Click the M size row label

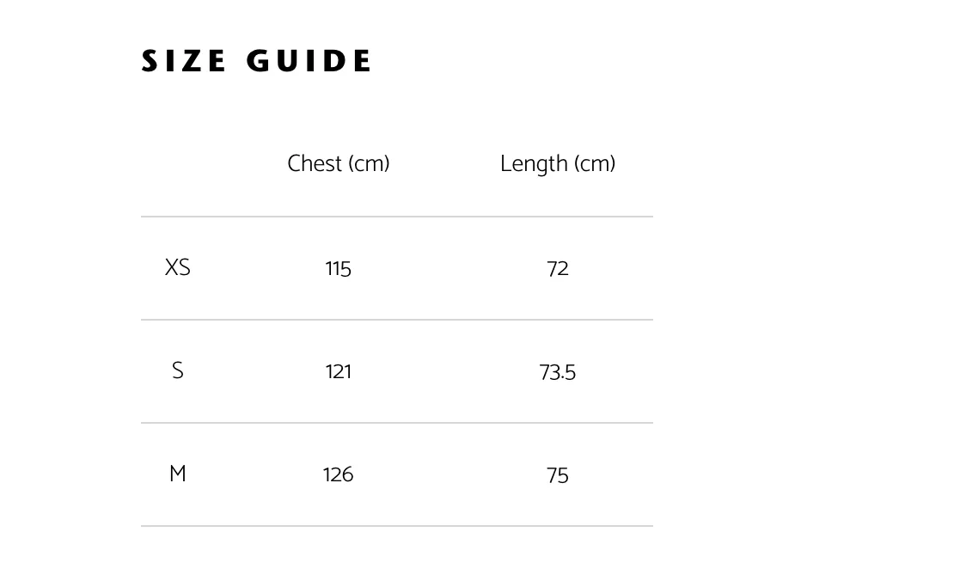(178, 474)
